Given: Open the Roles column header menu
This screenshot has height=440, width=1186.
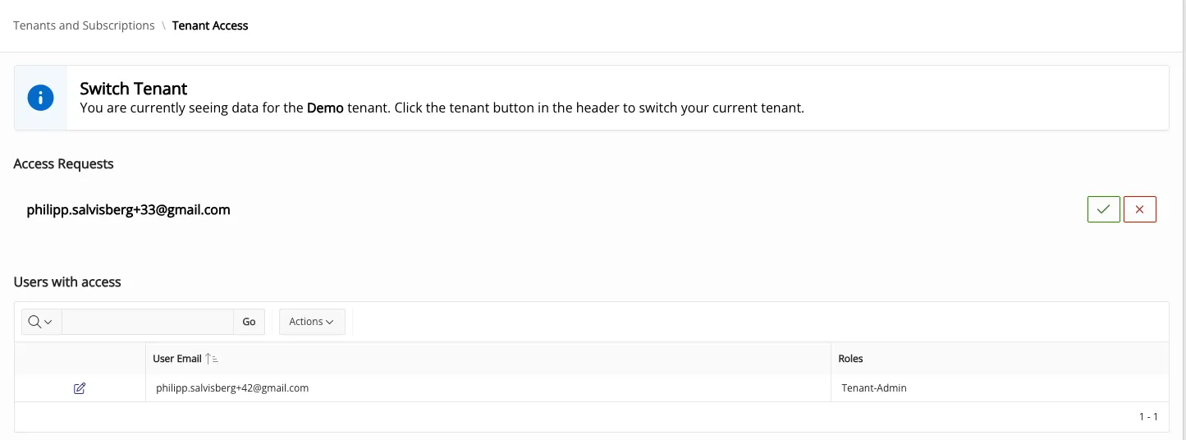Looking at the screenshot, I should (850, 359).
